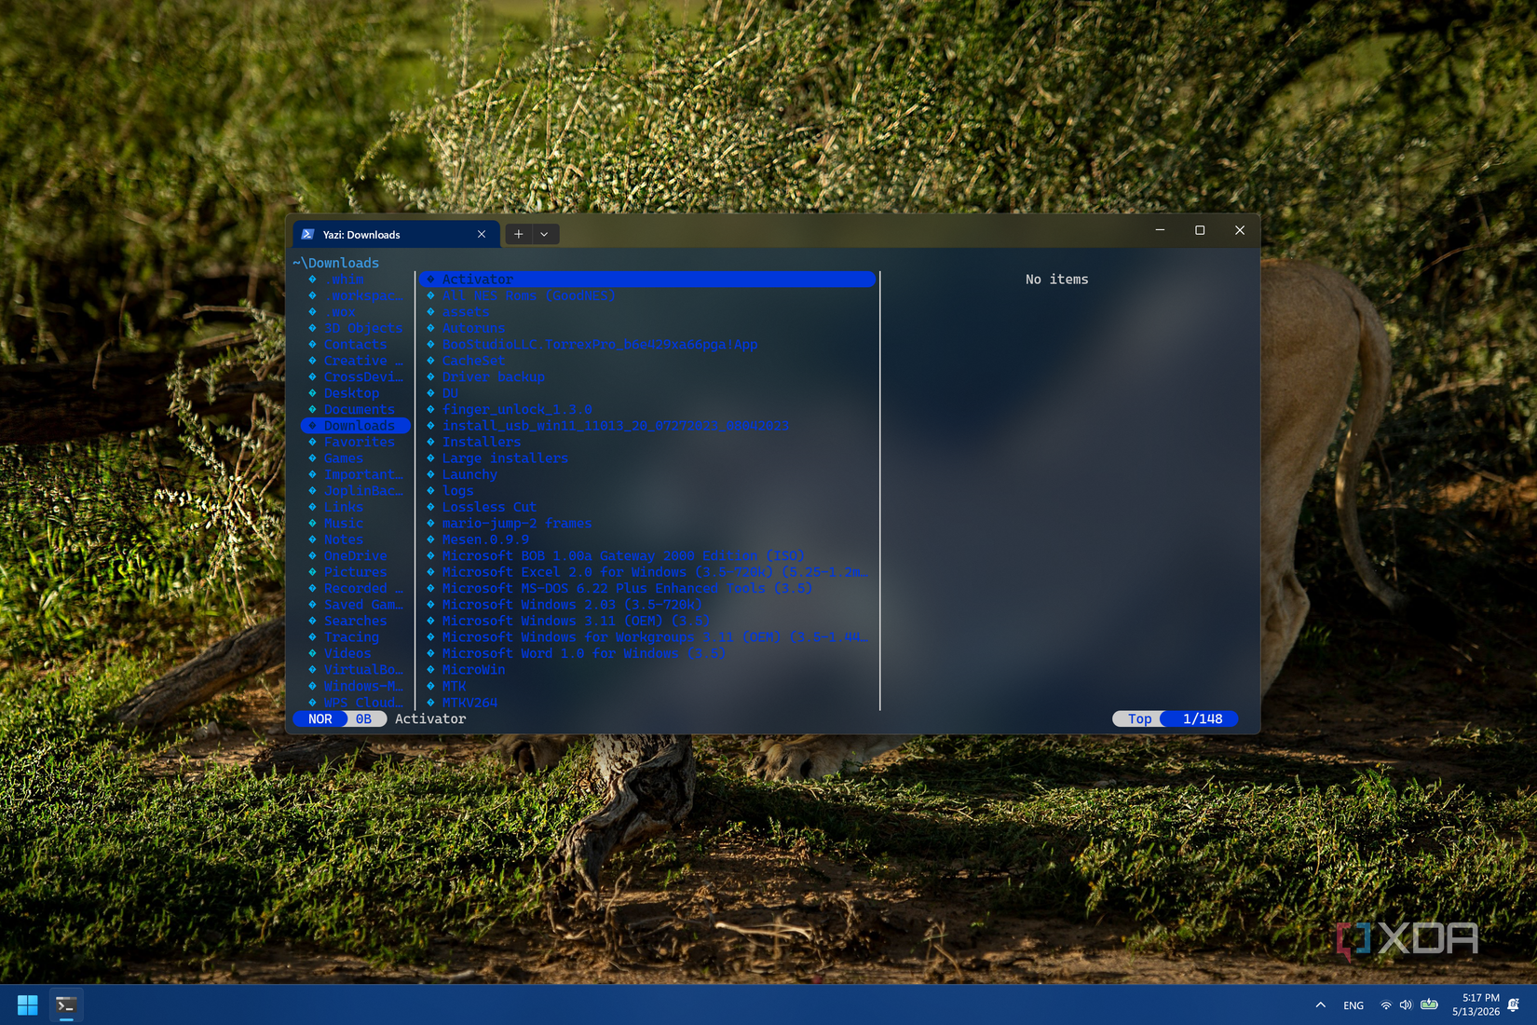The height and width of the screenshot is (1025, 1537).
Task: Click the icon beside MTKV264
Action: pos(430,703)
